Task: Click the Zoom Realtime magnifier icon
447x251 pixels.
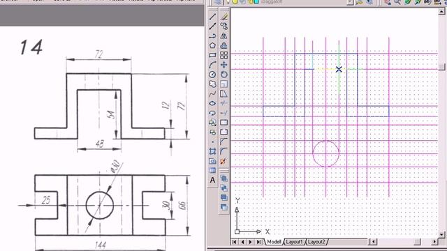Action: coord(397,2)
